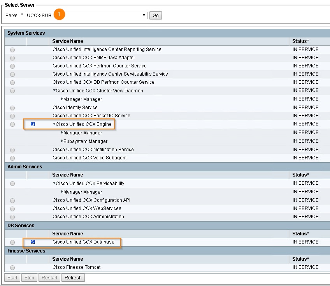Click IN SERVICE status of CCX Database

(x=305, y=242)
